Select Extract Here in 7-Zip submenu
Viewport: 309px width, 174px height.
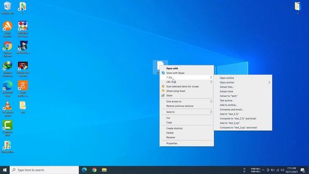(243, 91)
